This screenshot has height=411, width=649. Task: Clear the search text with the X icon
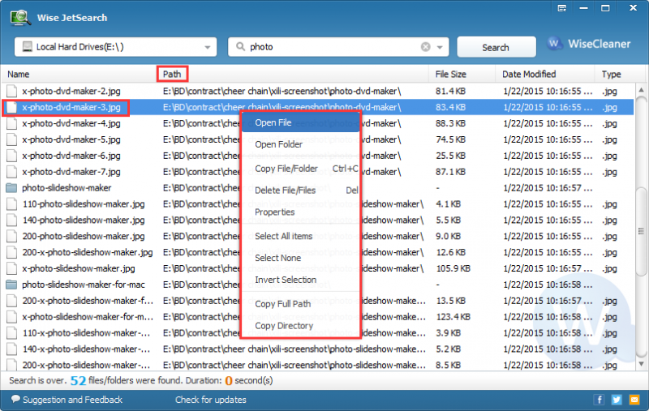coord(425,47)
